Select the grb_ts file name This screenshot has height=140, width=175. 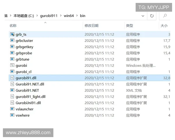tap(21, 34)
